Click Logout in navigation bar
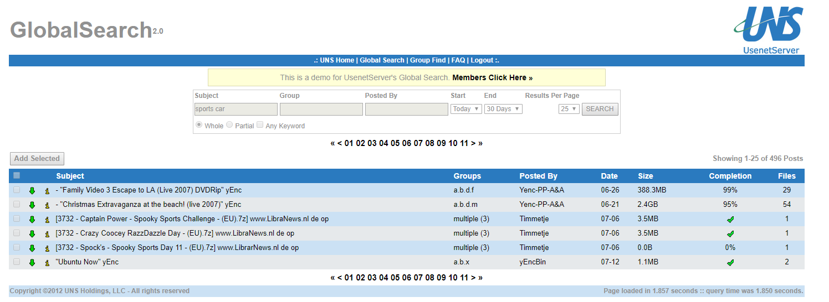The image size is (829, 302). [x=482, y=60]
